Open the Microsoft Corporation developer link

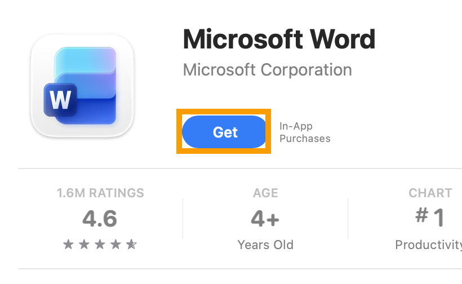point(268,70)
